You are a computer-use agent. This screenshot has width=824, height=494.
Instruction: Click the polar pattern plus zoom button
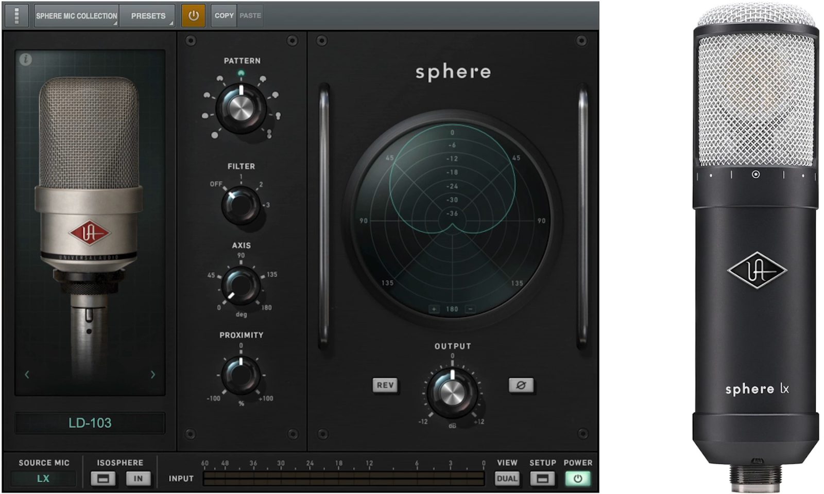tap(434, 309)
